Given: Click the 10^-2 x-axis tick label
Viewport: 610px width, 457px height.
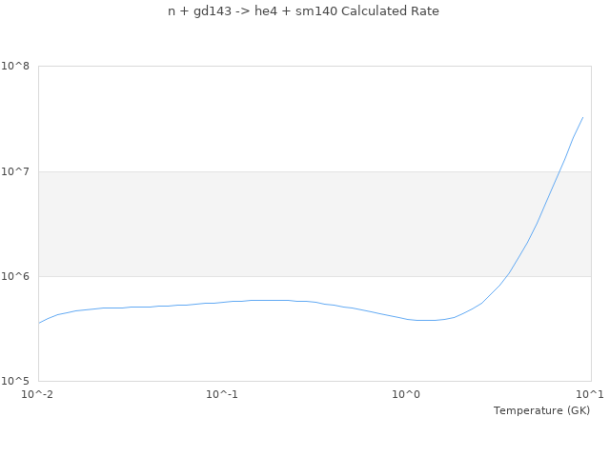Looking at the screenshot, I should click(x=38, y=394).
